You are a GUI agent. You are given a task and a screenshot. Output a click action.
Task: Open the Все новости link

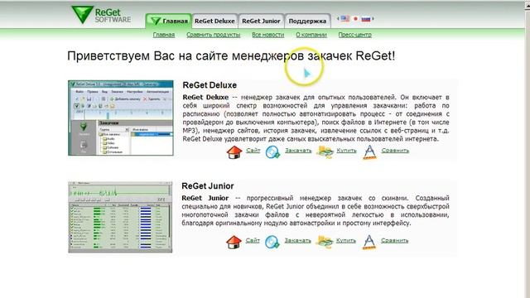(x=267, y=35)
